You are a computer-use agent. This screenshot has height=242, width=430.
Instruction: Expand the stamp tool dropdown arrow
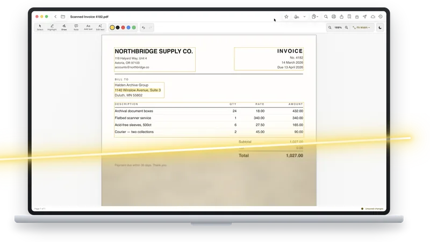tap(304, 17)
